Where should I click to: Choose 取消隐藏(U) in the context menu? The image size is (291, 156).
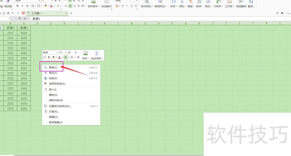71,122
